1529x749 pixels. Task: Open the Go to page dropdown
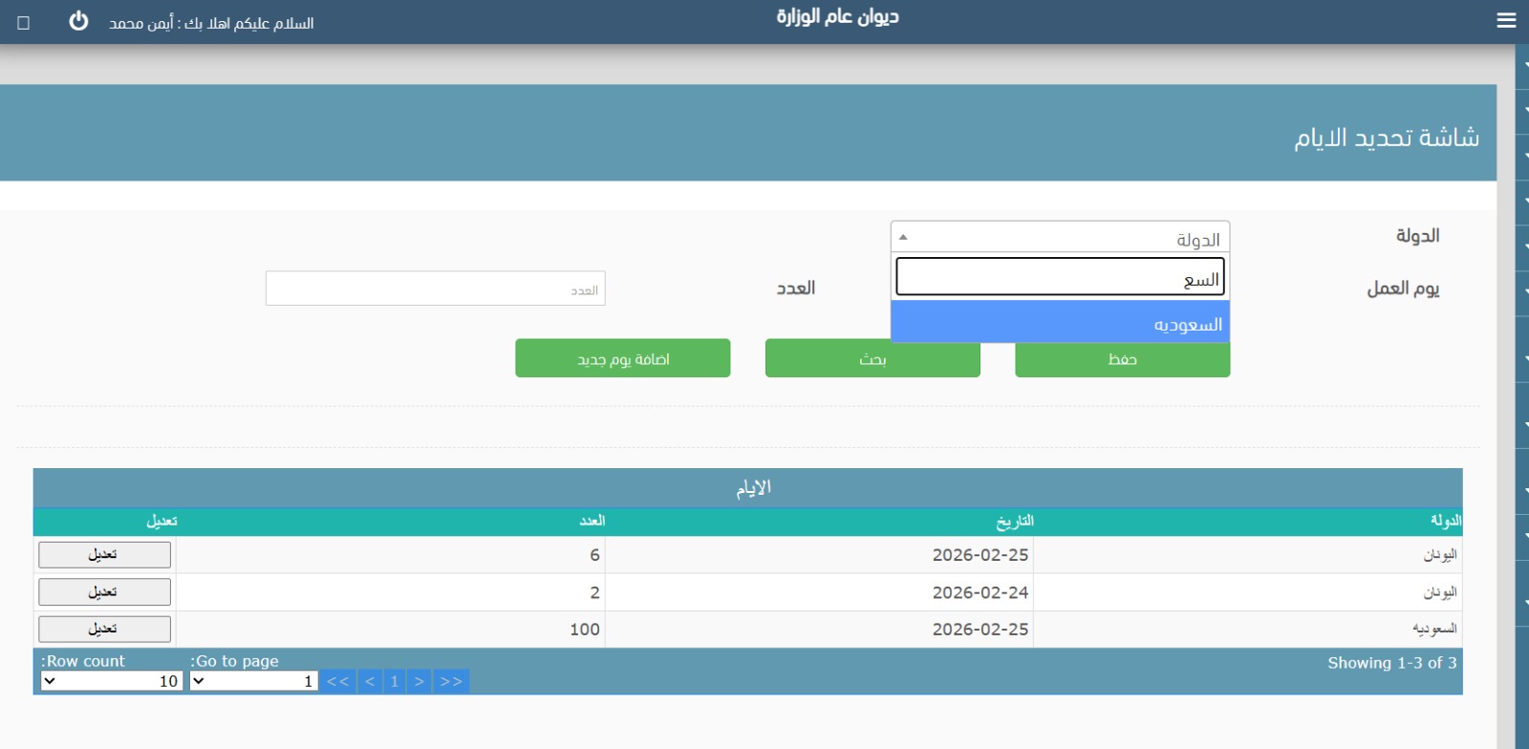[253, 681]
